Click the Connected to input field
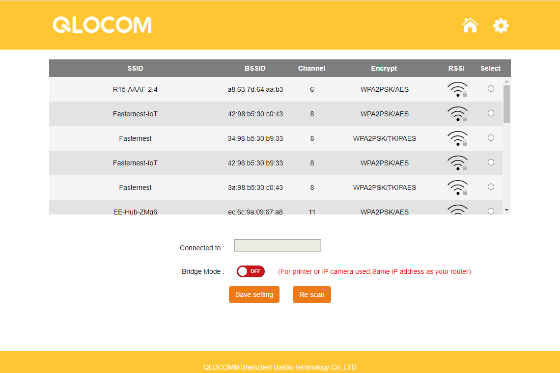Screen dimensions: 560x373 click(278, 245)
